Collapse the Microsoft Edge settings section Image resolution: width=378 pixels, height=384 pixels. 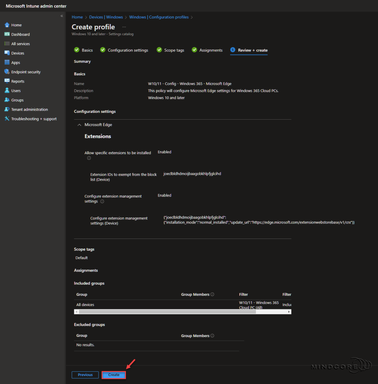point(79,124)
